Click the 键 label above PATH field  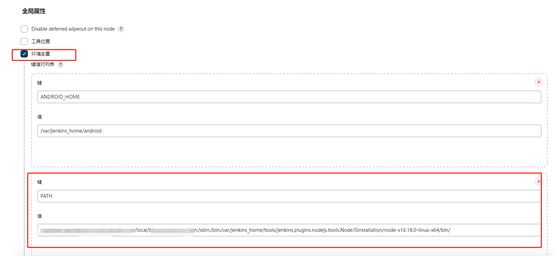39,182
